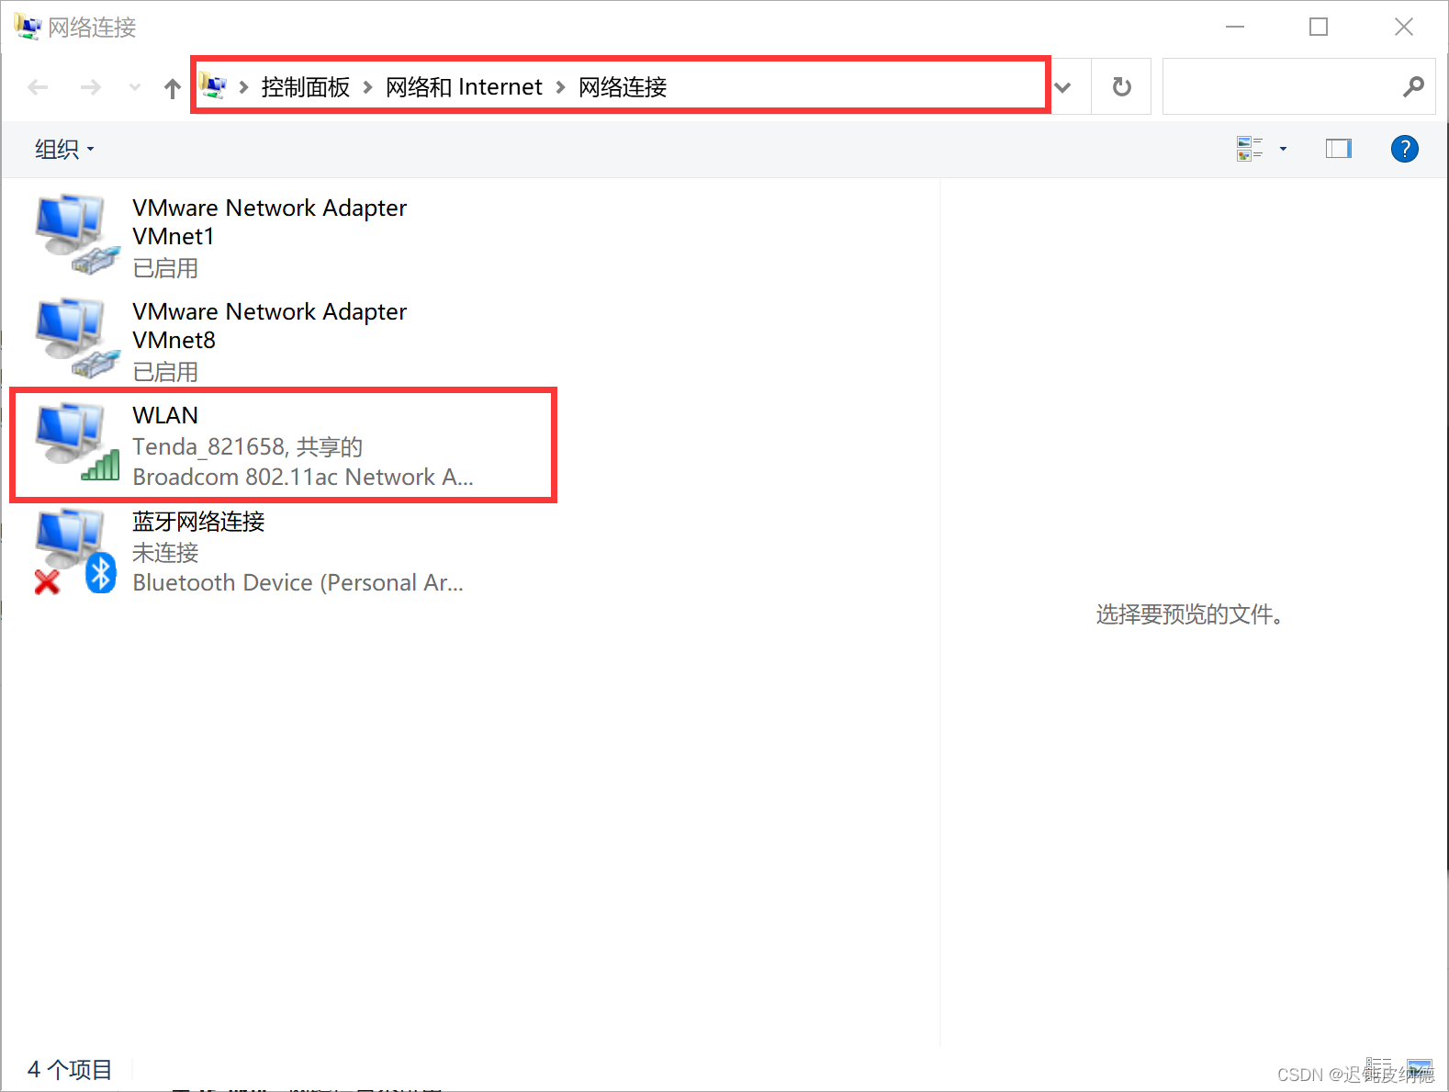Select the VMnet1 adapter icon
Screen dimensions: 1449x1092
77,234
